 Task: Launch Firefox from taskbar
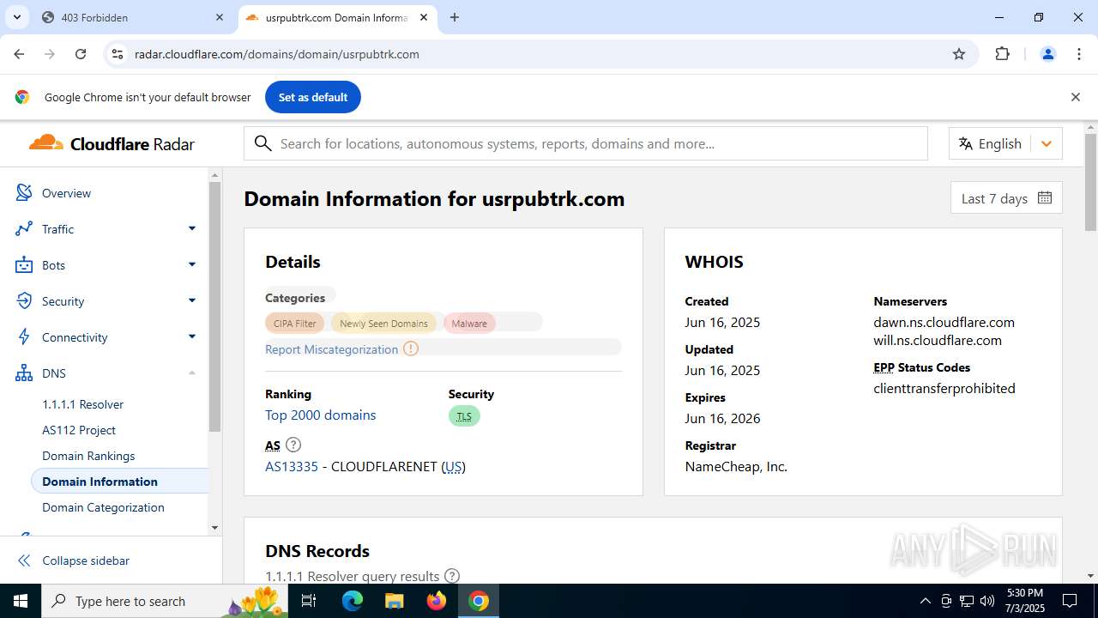(437, 601)
